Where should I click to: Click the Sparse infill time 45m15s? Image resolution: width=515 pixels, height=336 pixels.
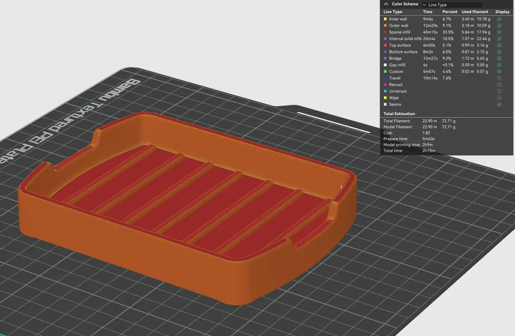[x=430, y=32]
